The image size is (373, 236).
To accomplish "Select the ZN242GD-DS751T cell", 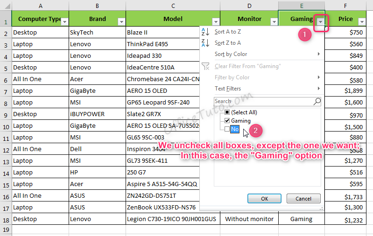I will pos(163,195).
